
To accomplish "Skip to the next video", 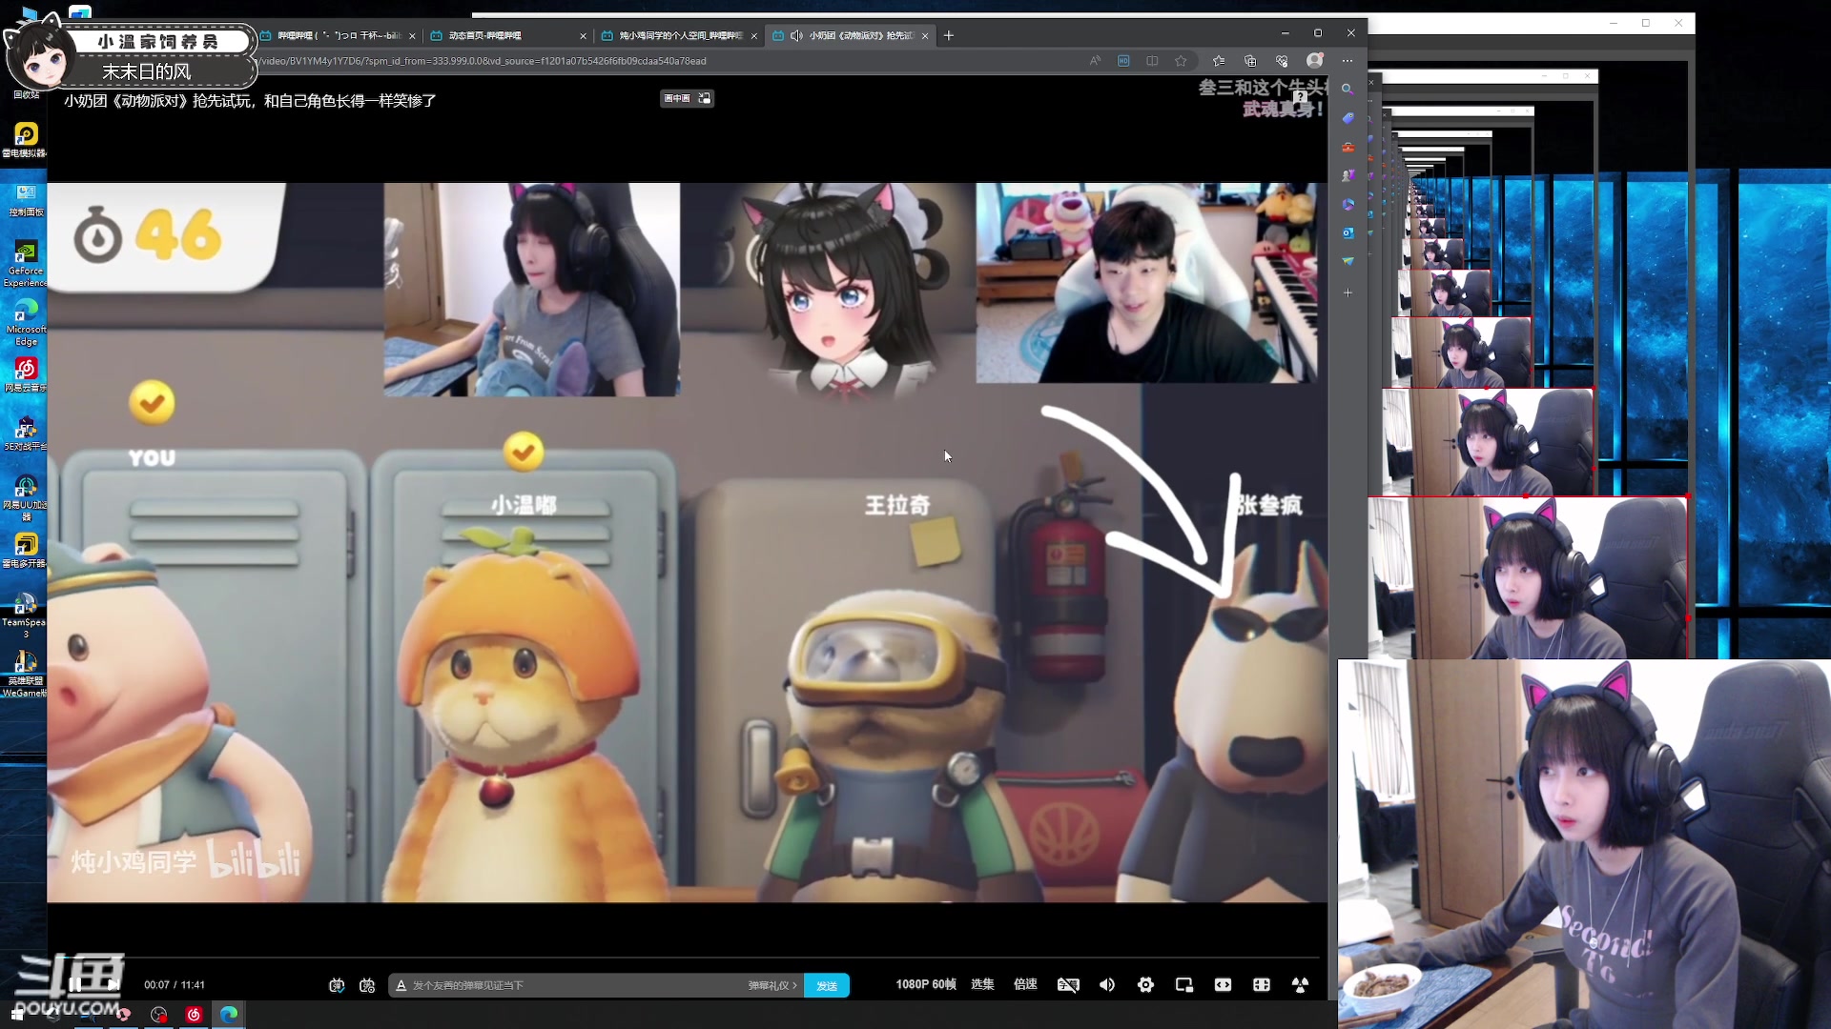I will [x=113, y=984].
